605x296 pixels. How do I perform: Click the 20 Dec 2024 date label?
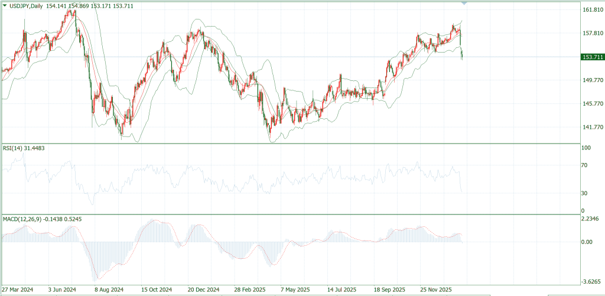(203, 290)
